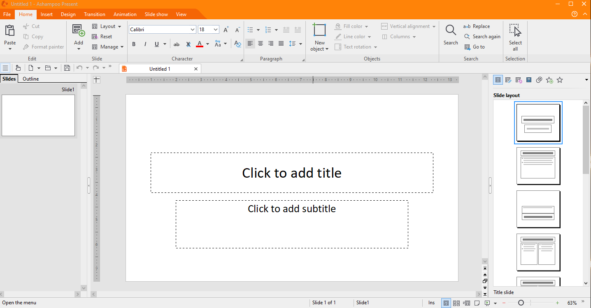Open the link icon in sidebar
Viewport: 591px width, 308px height.
pos(539,80)
